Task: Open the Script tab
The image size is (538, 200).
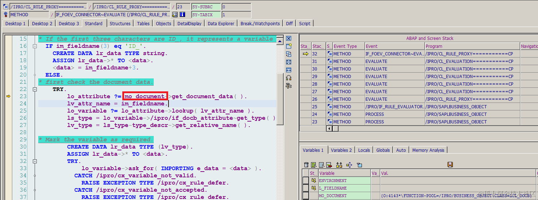Action: [305, 23]
